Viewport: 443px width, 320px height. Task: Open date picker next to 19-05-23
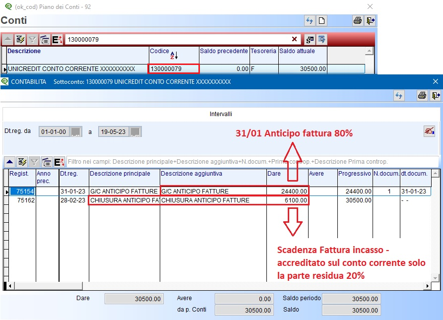pyautogui.click(x=135, y=131)
